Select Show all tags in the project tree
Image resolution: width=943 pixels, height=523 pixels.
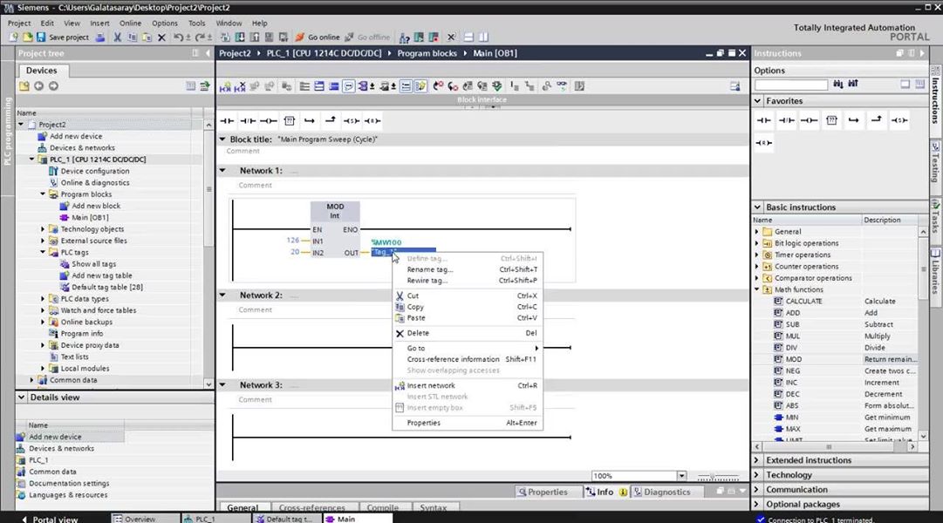coord(94,264)
